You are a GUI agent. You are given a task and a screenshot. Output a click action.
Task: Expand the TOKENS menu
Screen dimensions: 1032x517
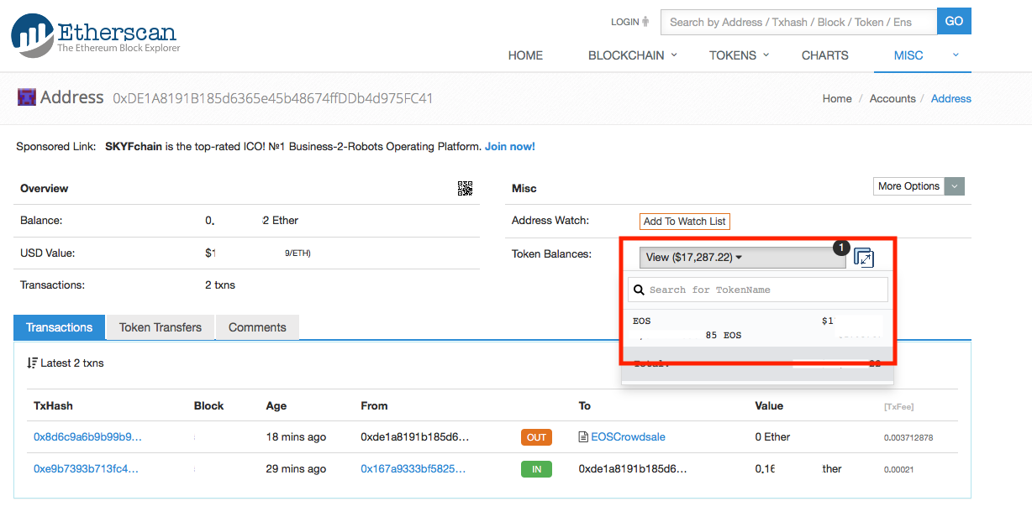(x=739, y=55)
